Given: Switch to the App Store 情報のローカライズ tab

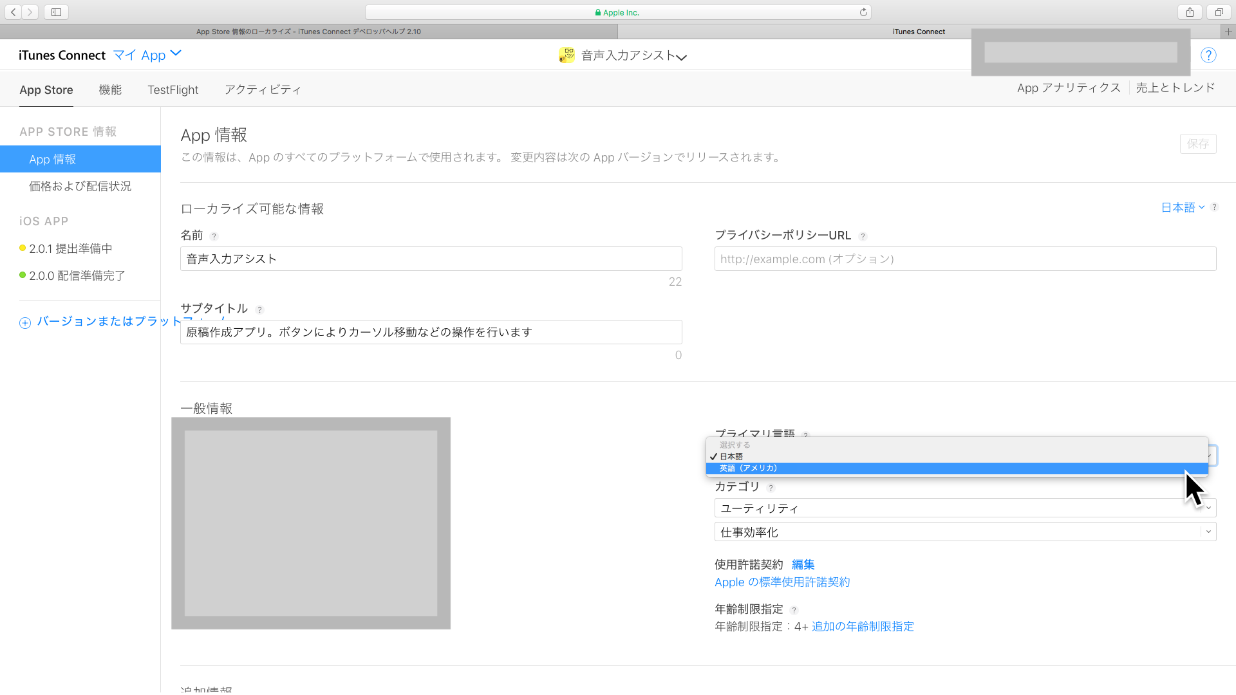Looking at the screenshot, I should point(309,32).
